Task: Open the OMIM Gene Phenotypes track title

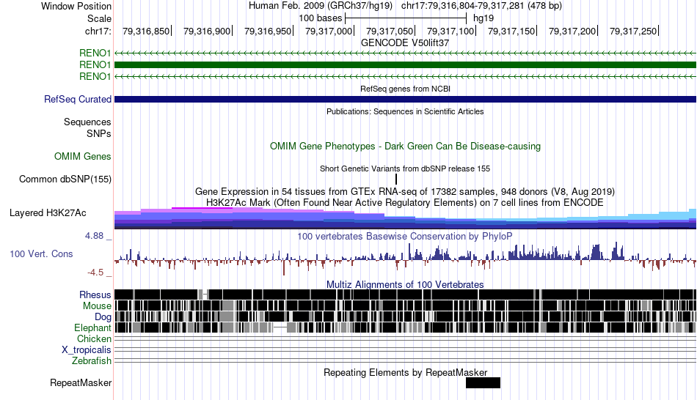Action: (405, 146)
